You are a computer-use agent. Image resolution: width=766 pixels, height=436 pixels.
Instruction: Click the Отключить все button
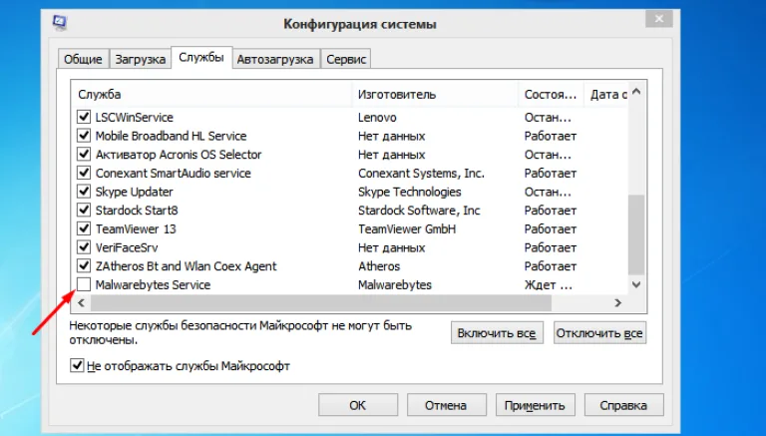599,333
